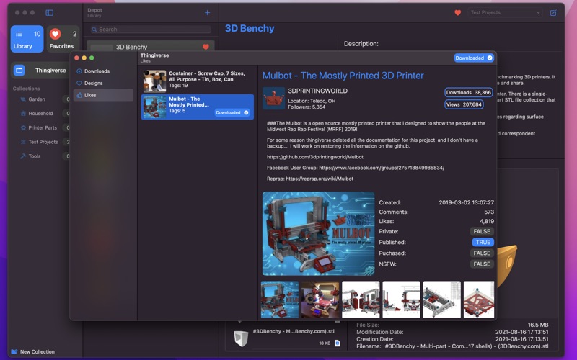Select fourth gallery thumbnail
Image resolution: width=577 pixels, height=360 pixels.
point(401,300)
